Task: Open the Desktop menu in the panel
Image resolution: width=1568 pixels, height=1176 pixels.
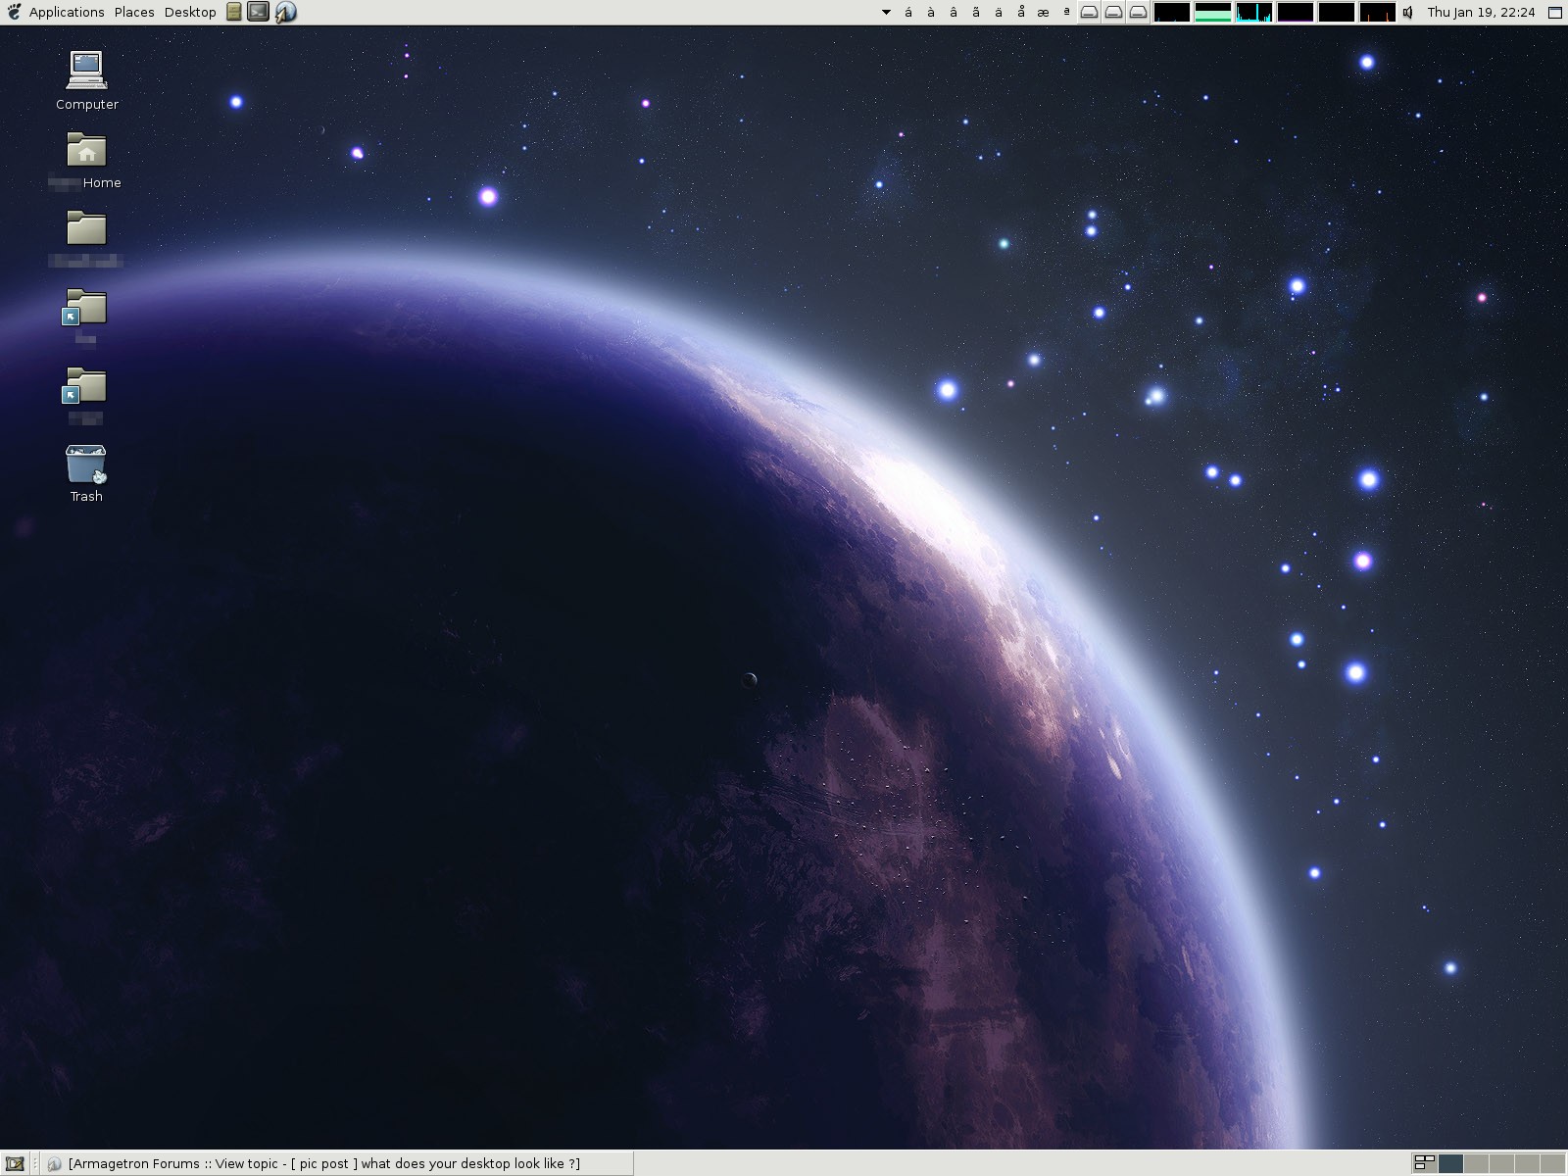Action: click(190, 12)
